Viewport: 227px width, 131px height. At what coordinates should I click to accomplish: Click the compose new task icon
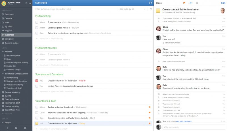pyautogui.click(x=151, y=3)
